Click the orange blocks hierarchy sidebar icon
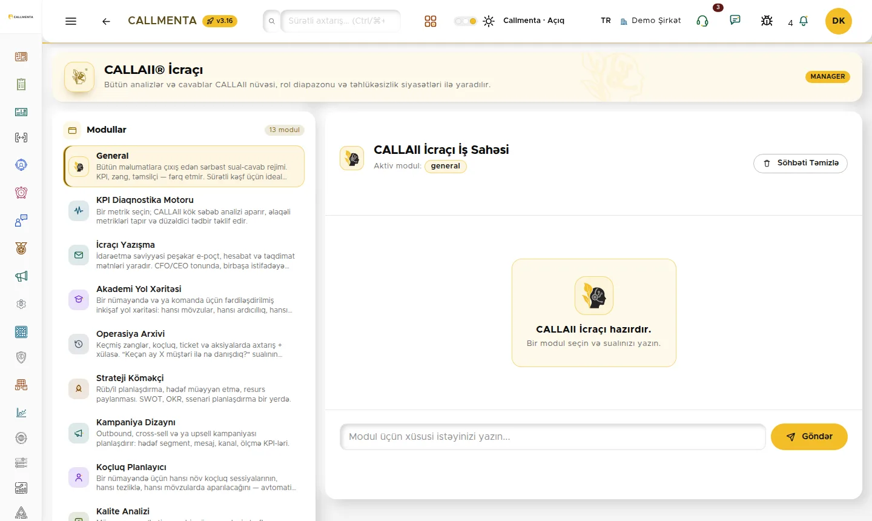Screen dimensions: 872x521 [21, 385]
